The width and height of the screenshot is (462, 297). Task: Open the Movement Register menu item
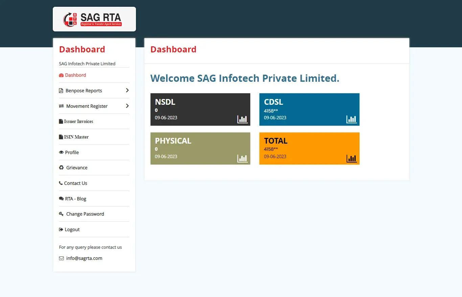(87, 106)
